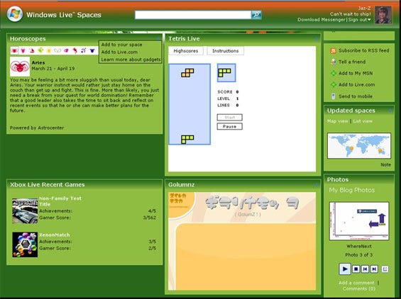
Task: Click the Tetris Pause button
Action: coord(230,126)
